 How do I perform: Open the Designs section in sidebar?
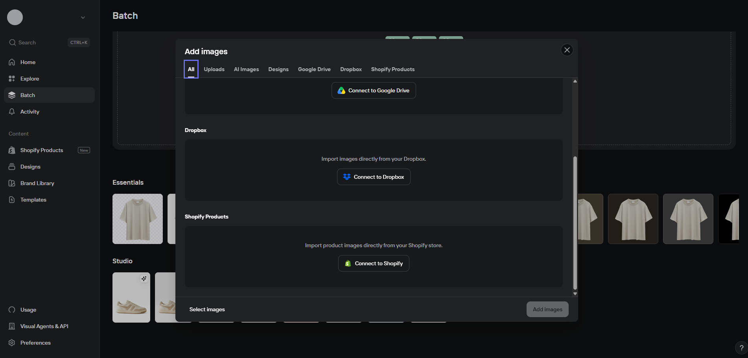[49, 167]
